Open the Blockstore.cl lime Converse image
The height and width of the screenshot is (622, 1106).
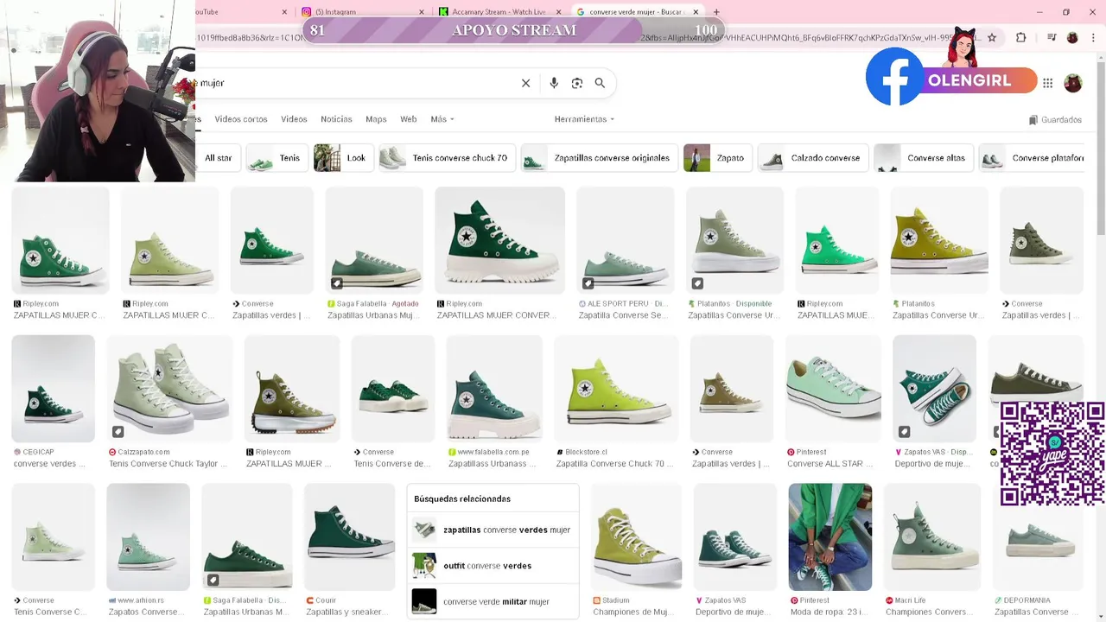point(616,389)
